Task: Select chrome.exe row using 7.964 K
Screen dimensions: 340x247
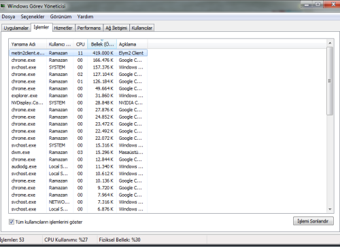Action: coord(78,195)
